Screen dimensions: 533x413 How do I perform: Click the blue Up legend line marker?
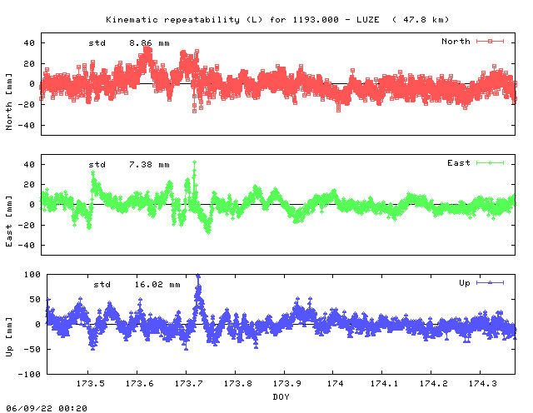point(490,282)
